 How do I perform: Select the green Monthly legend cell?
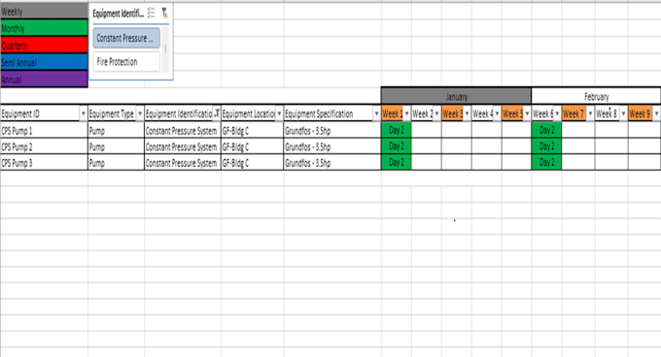coord(45,28)
